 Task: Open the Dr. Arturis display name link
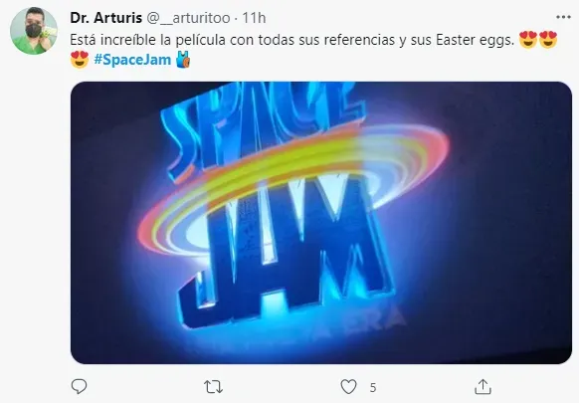(106, 17)
